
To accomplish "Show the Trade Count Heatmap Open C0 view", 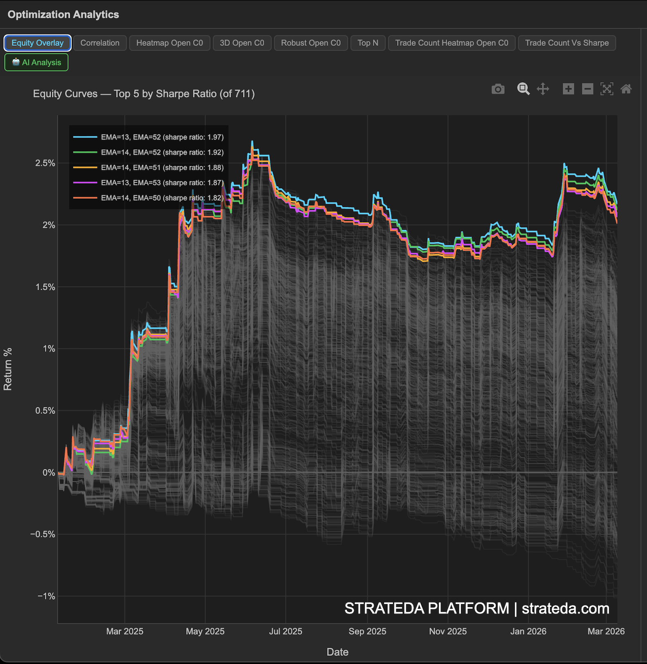I will pos(452,43).
